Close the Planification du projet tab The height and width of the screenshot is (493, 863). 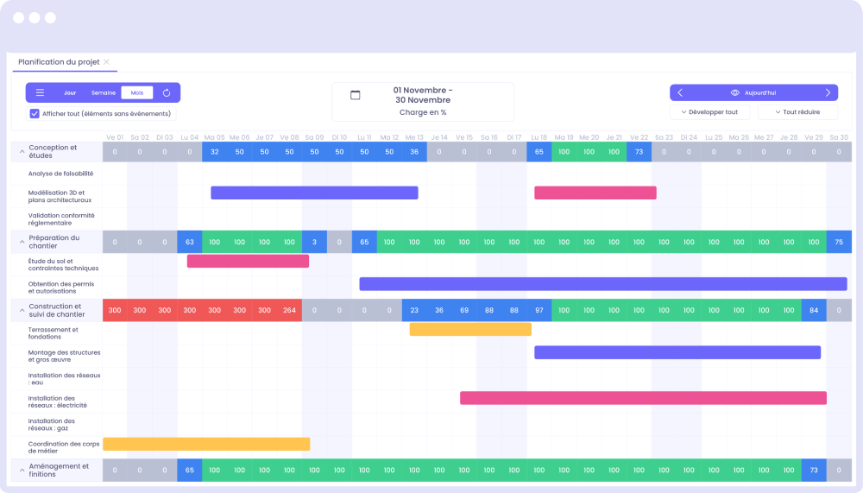point(107,62)
